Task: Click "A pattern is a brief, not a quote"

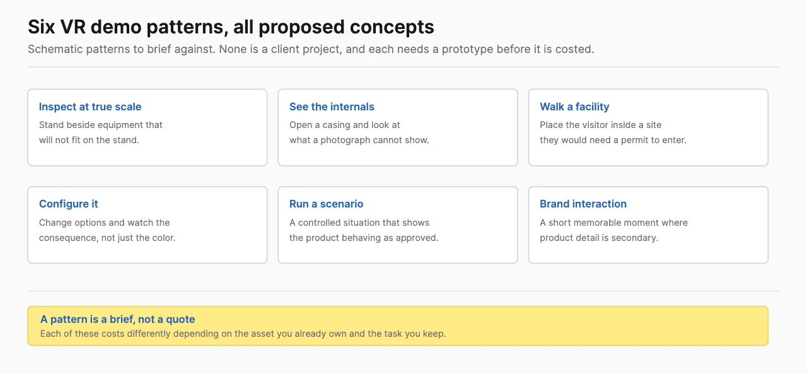Action: [x=118, y=319]
